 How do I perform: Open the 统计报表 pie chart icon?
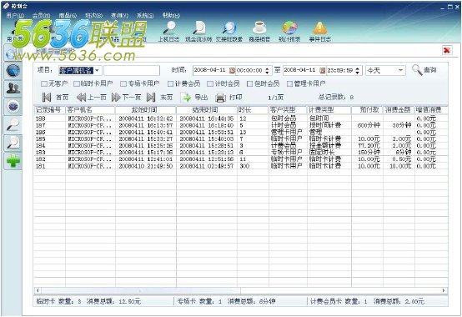[289, 28]
